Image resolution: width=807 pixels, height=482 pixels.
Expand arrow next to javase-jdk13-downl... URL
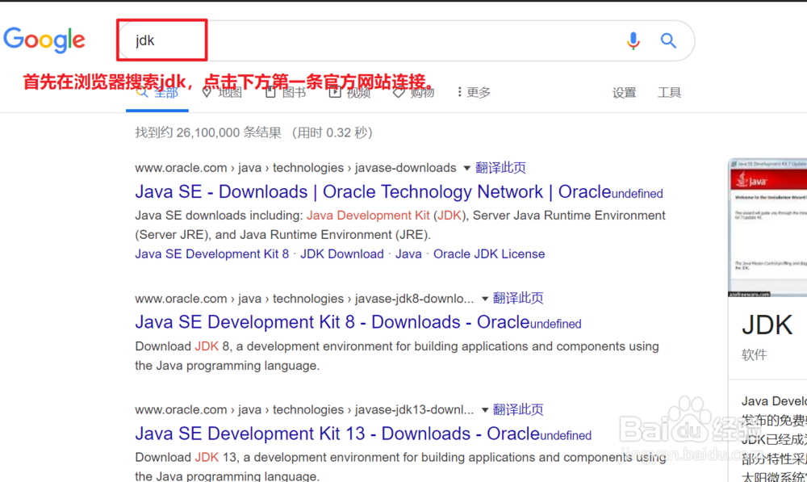[485, 410]
